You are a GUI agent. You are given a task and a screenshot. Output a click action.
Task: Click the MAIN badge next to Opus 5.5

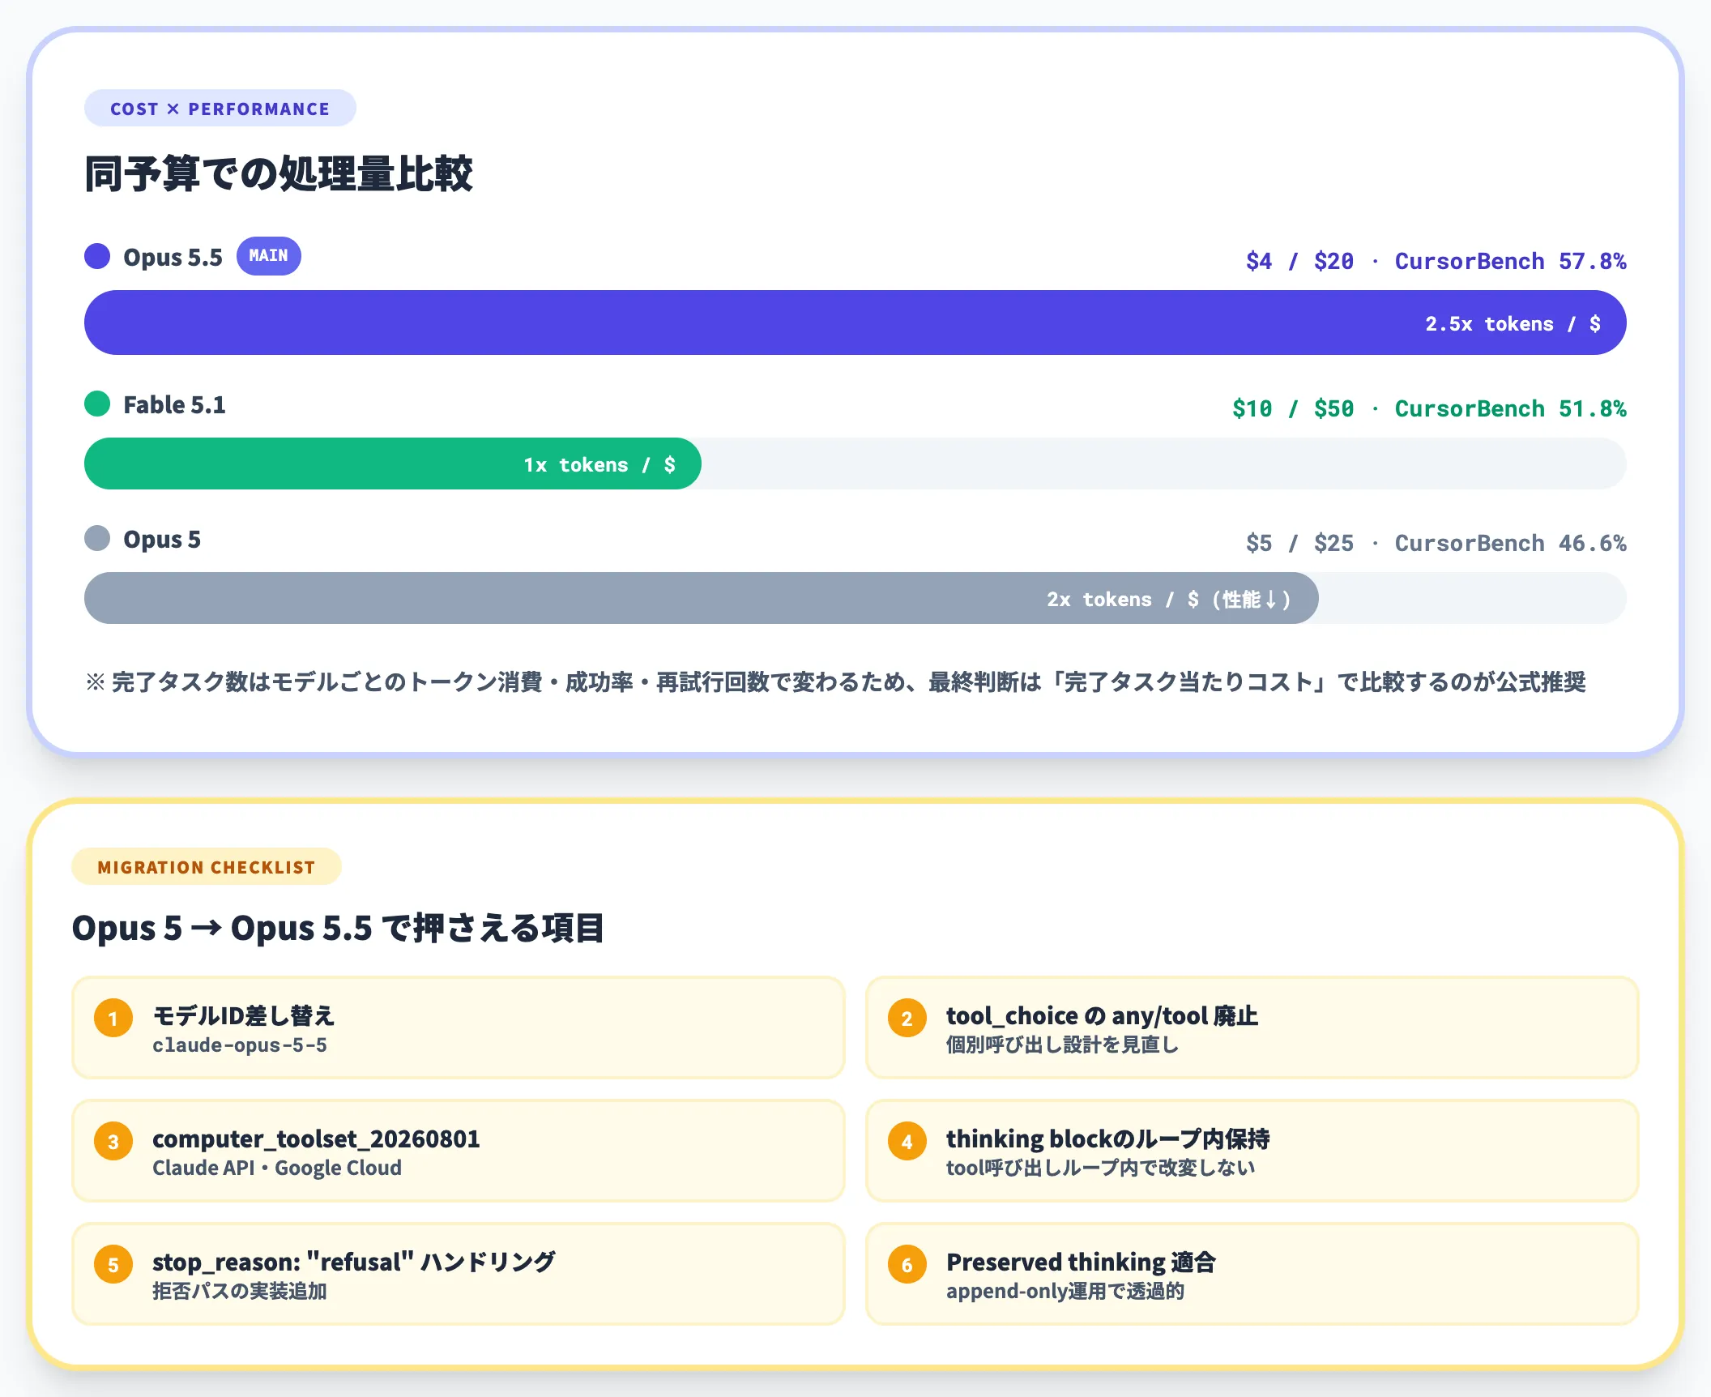(268, 256)
